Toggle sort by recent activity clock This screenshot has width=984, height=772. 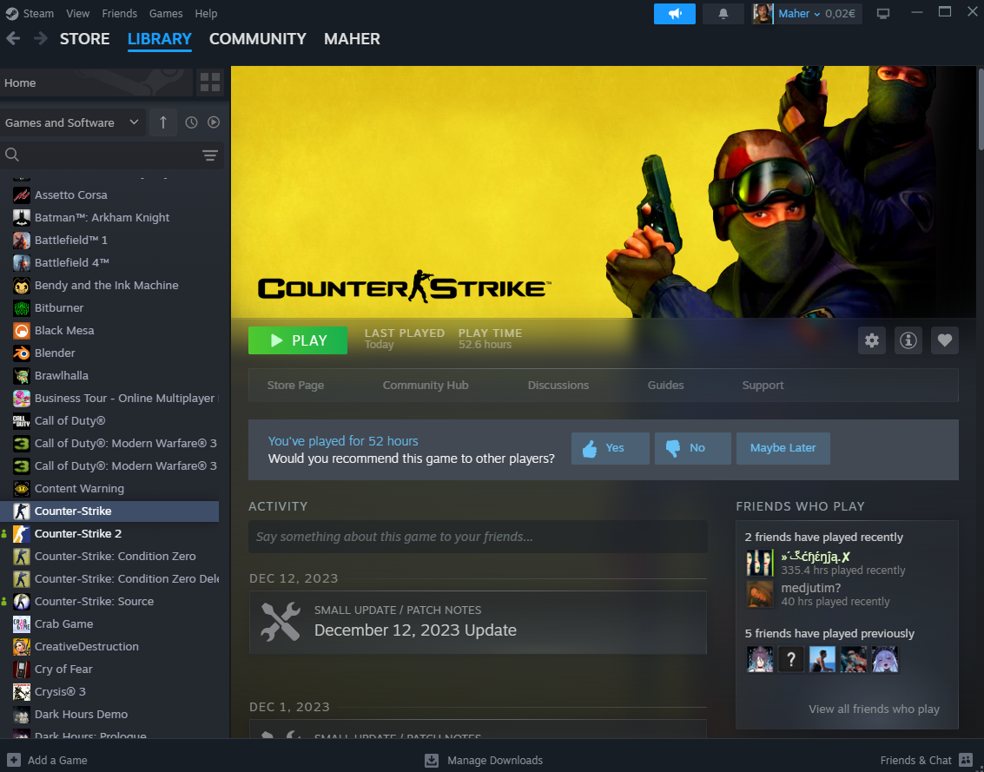[x=191, y=122]
